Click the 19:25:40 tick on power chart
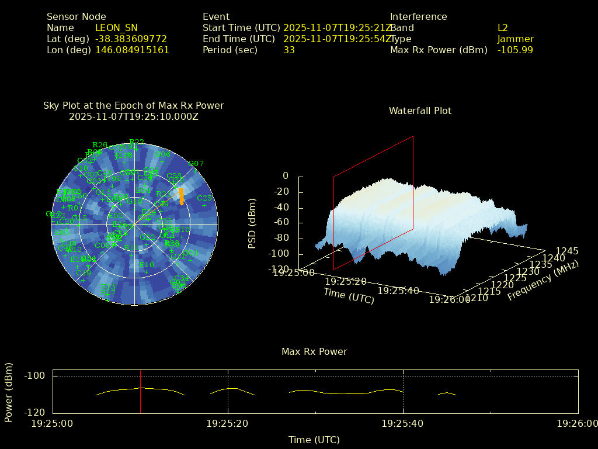Image resolution: width=598 pixels, height=449 pixels. 403,423
